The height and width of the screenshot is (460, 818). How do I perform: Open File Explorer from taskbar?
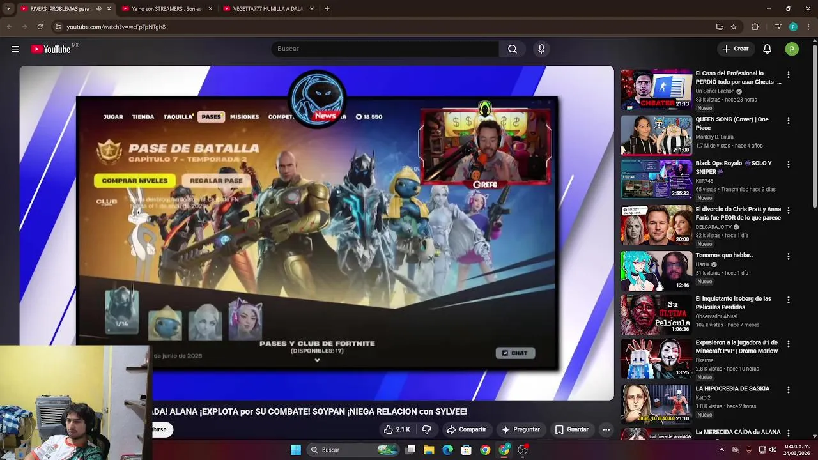coord(429,450)
